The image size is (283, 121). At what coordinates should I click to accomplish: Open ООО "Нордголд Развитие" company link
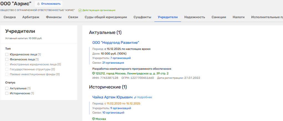point(115,42)
